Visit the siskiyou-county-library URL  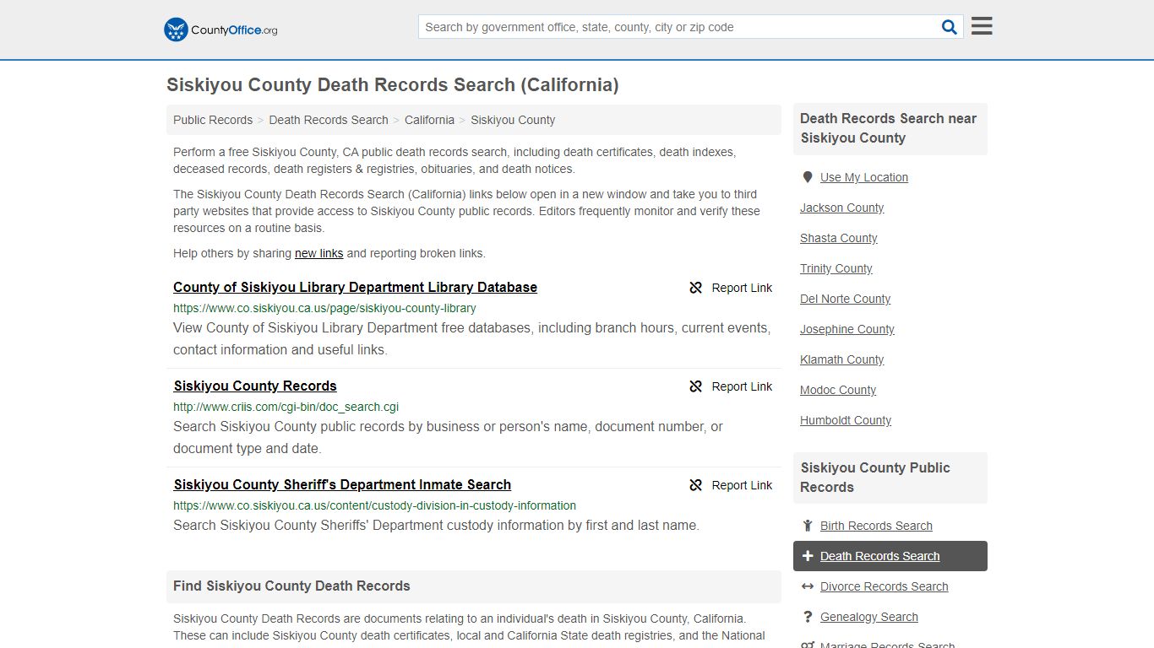pos(324,308)
